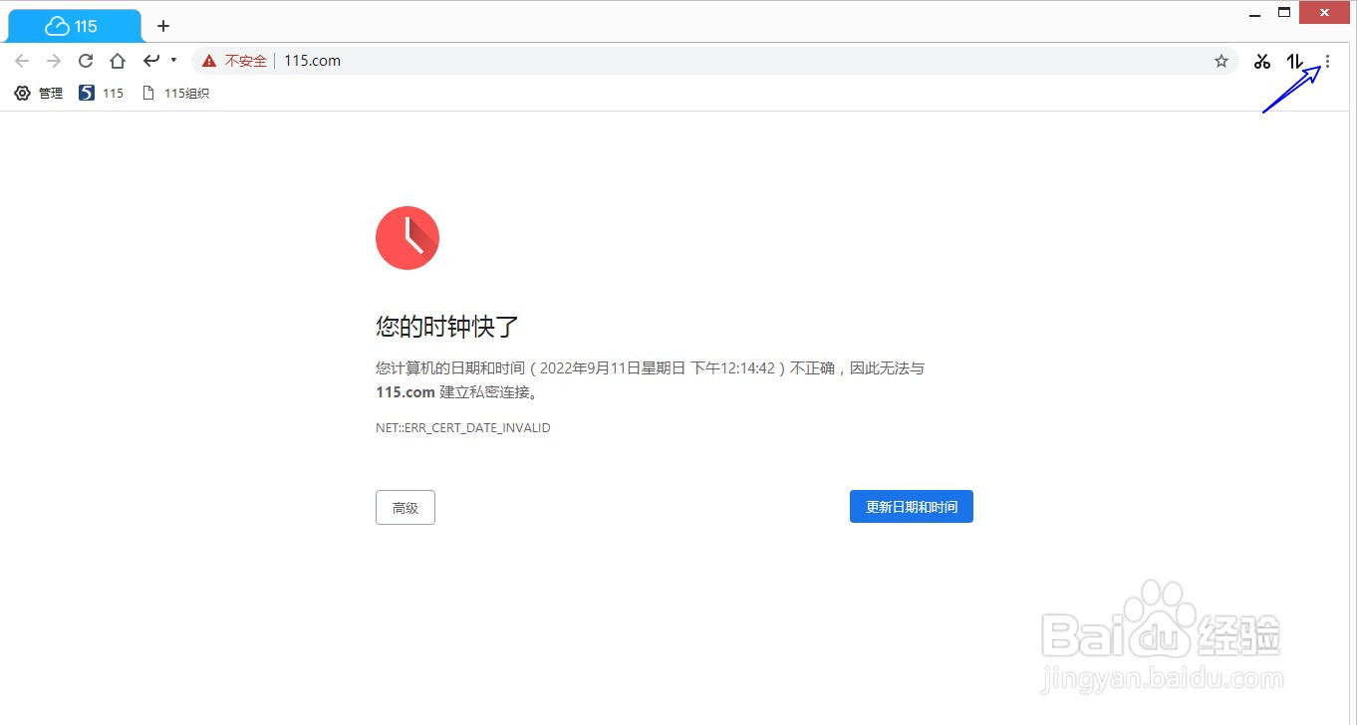This screenshot has height=725, width=1357.
Task: Click the 高级 advanced button
Action: pos(406,507)
